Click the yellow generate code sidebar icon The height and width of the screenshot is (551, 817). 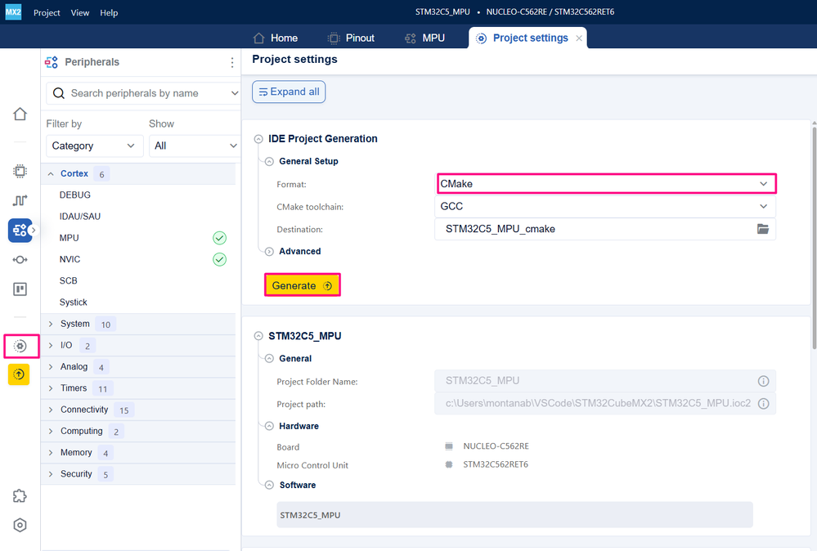[19, 374]
